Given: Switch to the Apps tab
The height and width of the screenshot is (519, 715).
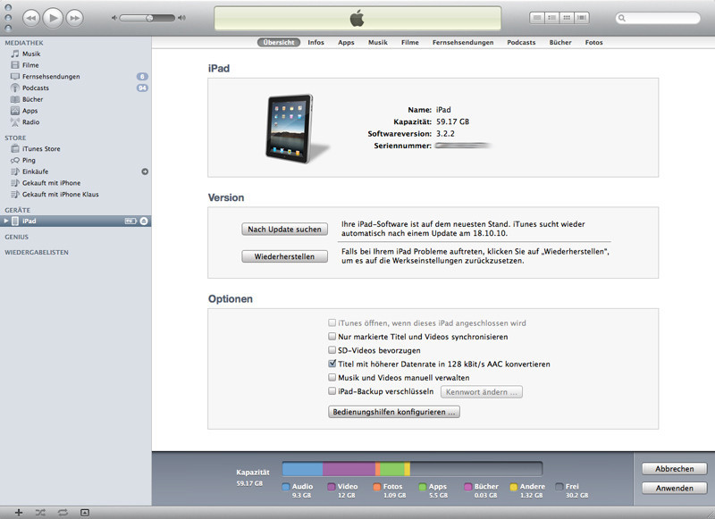Looking at the screenshot, I should point(346,42).
